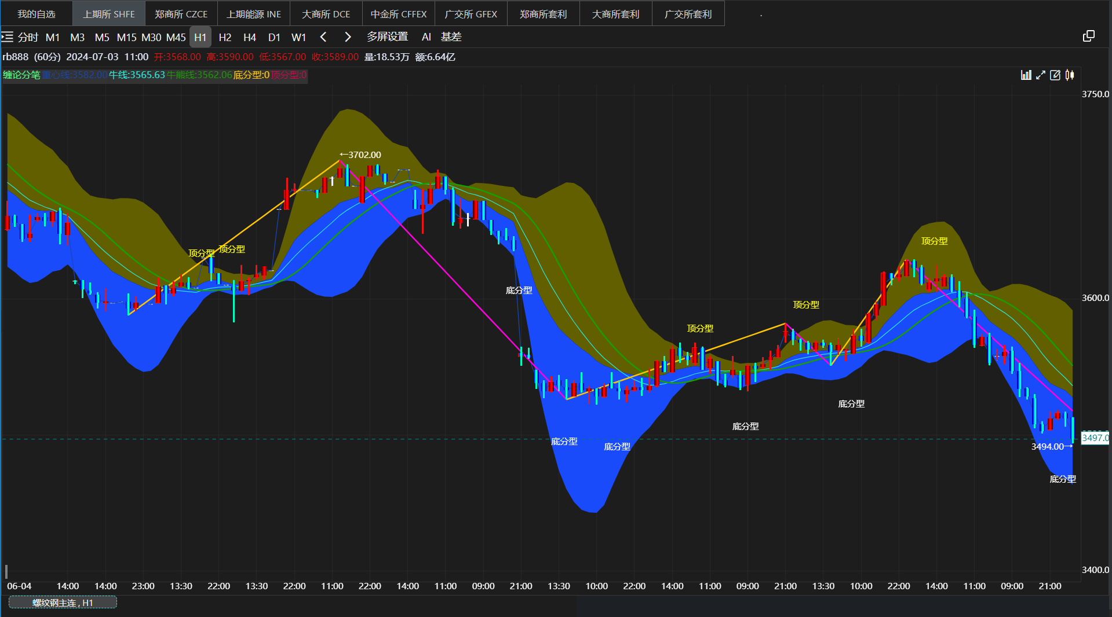Image resolution: width=1112 pixels, height=617 pixels.
Task: Select 郑商所 CZCE exchange tab
Action: tap(181, 14)
